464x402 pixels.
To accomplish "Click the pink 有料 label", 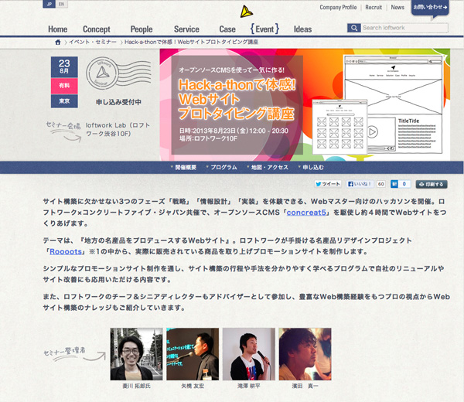I will click(x=64, y=86).
